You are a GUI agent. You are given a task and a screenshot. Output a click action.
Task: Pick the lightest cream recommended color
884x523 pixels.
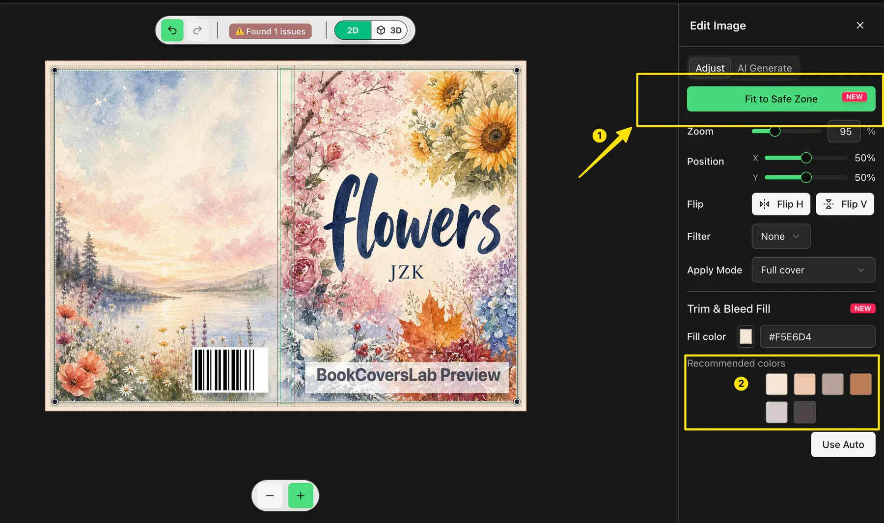(776, 384)
